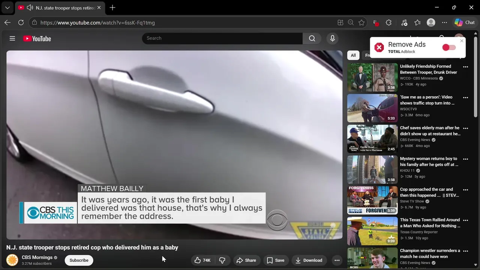The width and height of the screenshot is (480, 270).
Task: Open Chef saves elderly man thumbnail
Action: coord(372,139)
